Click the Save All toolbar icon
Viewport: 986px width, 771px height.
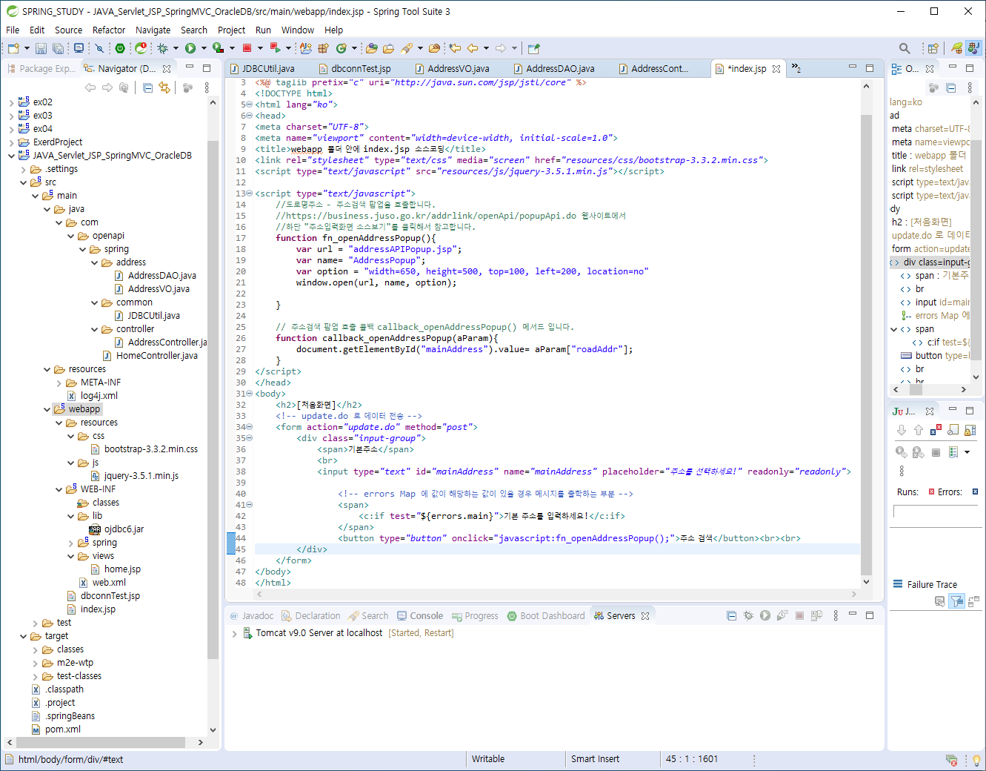58,48
